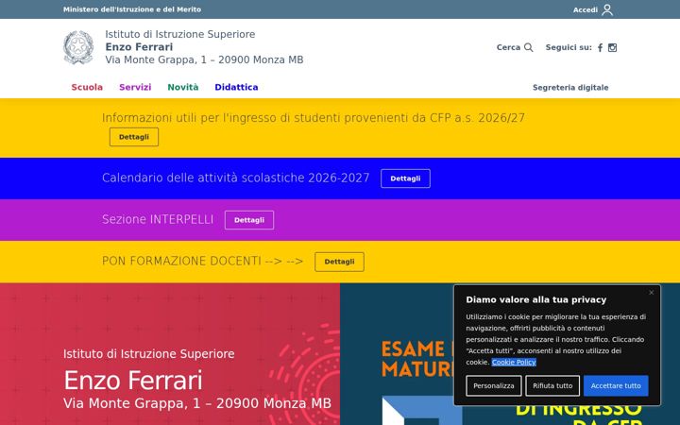Click Rifiuta tutto in cookie dialog
680x425 pixels.
click(552, 385)
